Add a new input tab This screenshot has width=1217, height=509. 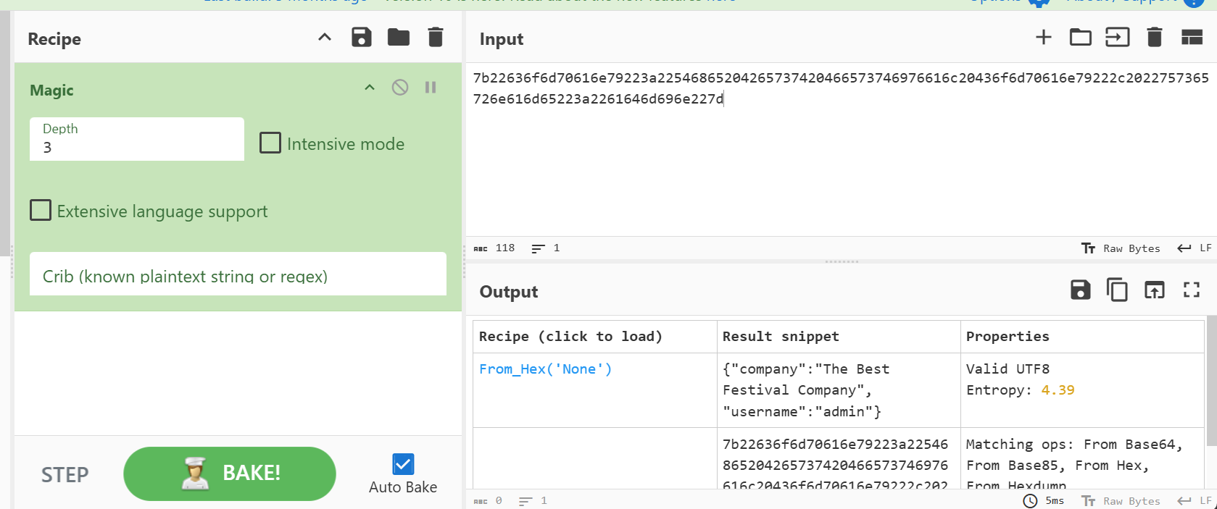pyautogui.click(x=1043, y=38)
